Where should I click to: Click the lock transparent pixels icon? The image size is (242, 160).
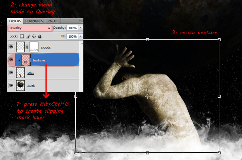tap(22, 36)
